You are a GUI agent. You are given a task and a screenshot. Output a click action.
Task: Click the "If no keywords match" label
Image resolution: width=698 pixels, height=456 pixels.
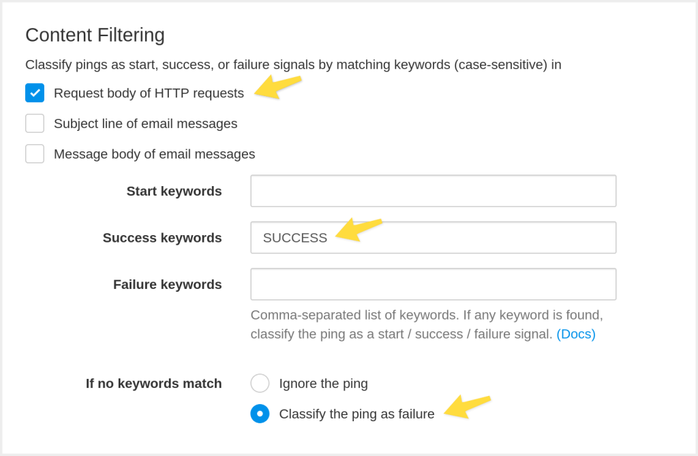(153, 384)
